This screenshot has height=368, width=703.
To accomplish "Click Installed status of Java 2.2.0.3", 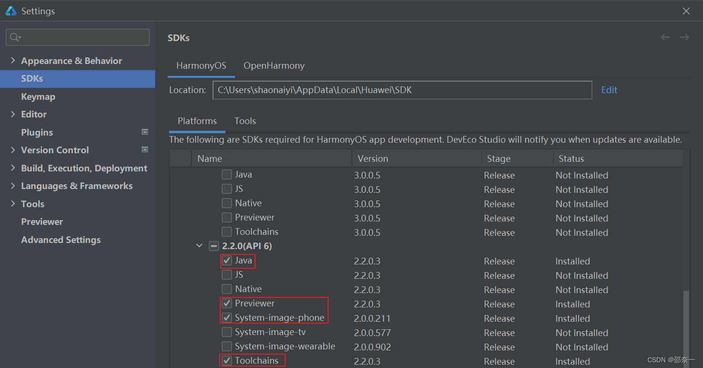I will [x=573, y=261].
